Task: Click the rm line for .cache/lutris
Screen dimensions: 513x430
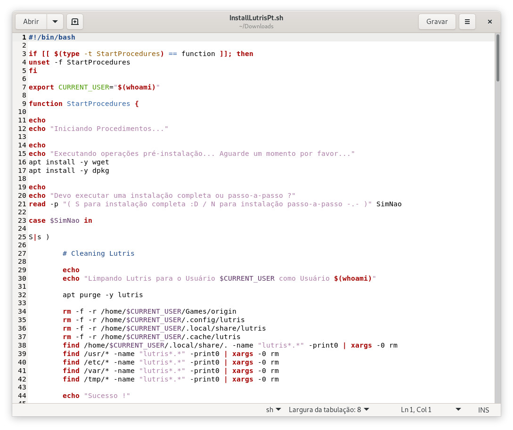Action: pyautogui.click(x=152, y=337)
